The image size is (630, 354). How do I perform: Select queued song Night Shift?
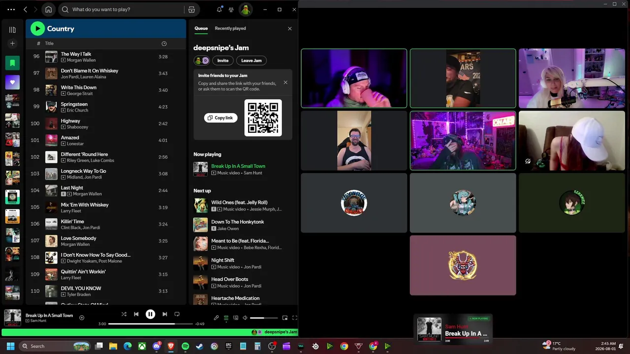(243, 263)
